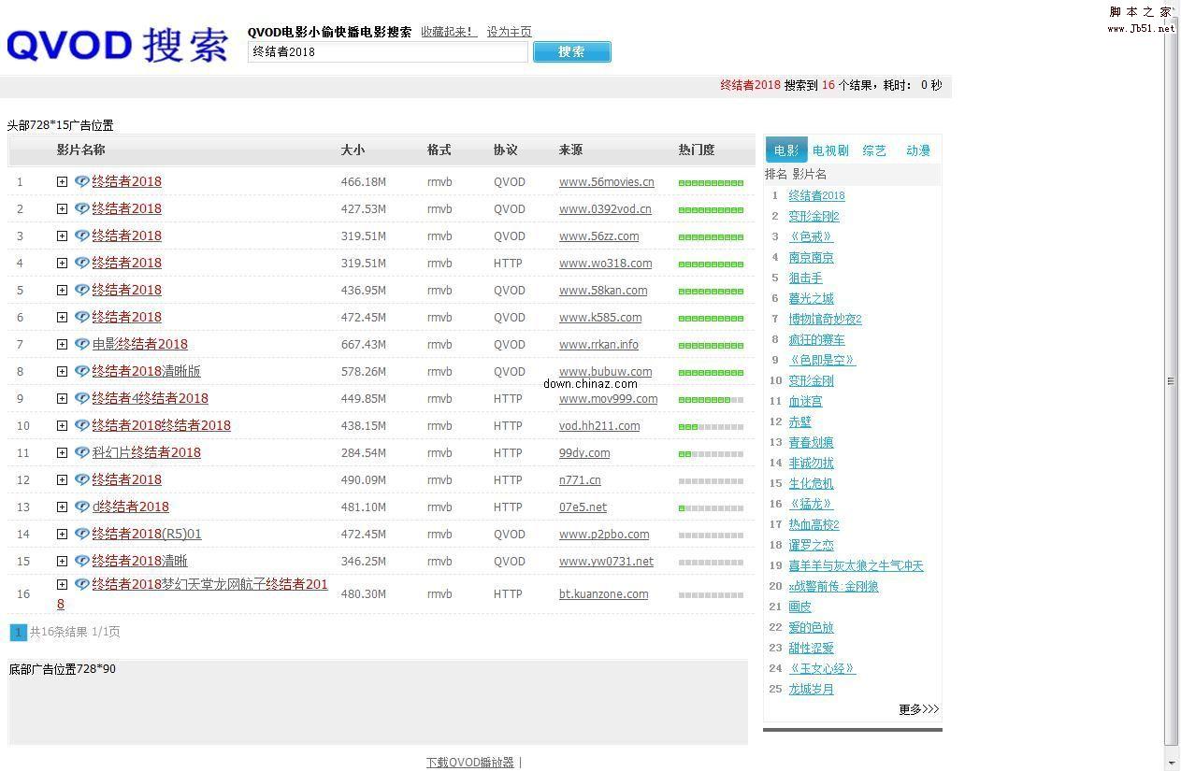The image size is (1181, 771).
Task: Switch to the 电视剧 ranking tab
Action: pyautogui.click(x=830, y=150)
